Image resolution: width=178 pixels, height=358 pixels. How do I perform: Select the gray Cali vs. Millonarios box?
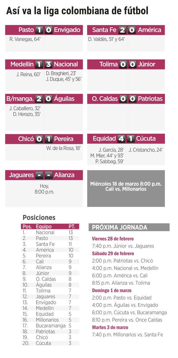126,188
